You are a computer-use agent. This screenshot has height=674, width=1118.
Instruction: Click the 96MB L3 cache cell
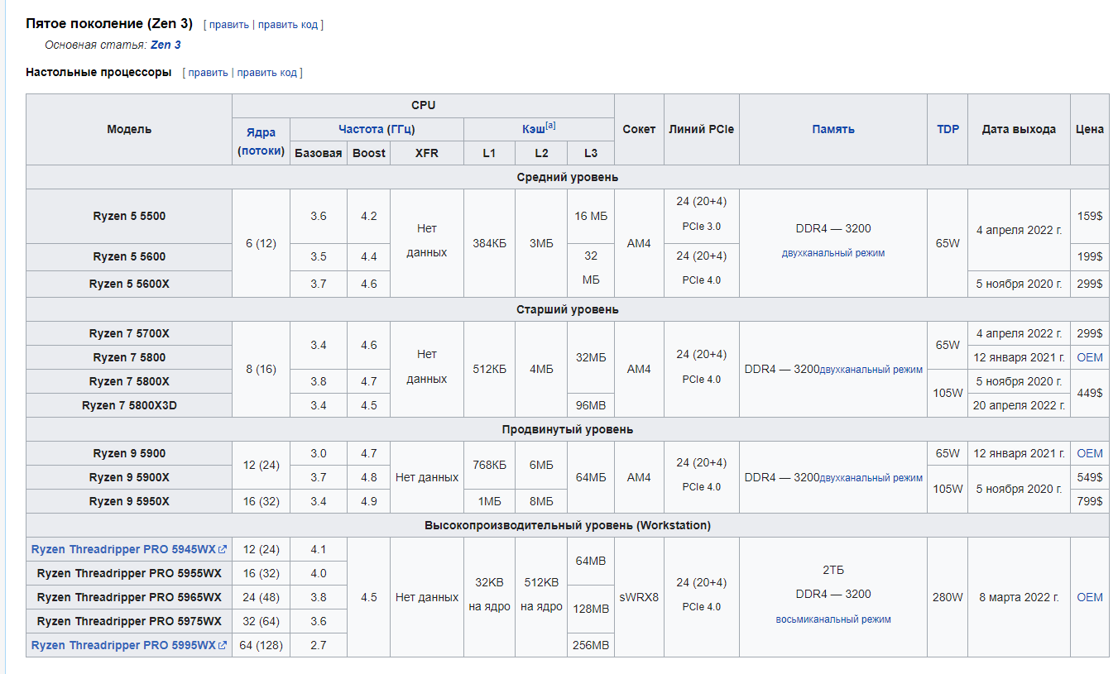pos(591,405)
